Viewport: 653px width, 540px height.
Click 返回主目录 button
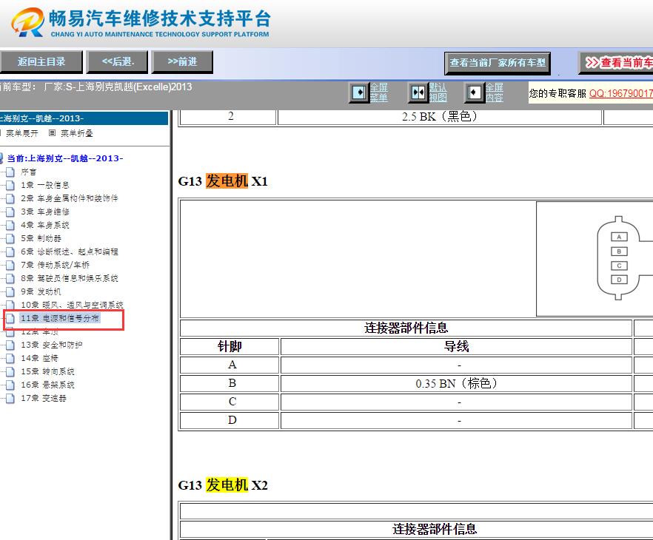click(x=41, y=62)
